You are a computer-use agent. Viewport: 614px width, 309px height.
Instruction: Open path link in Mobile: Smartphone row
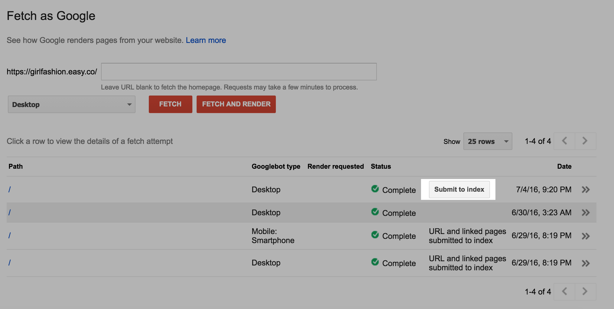[x=10, y=236]
